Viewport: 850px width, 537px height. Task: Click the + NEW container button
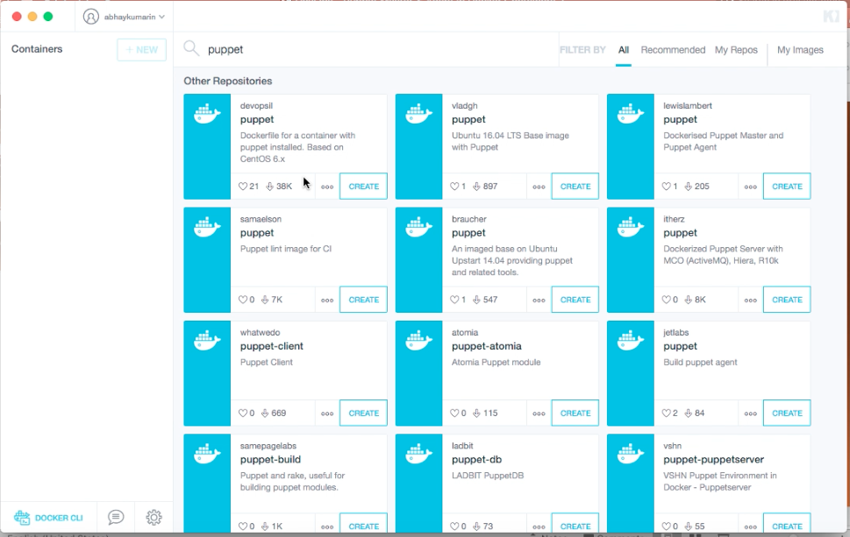click(141, 50)
